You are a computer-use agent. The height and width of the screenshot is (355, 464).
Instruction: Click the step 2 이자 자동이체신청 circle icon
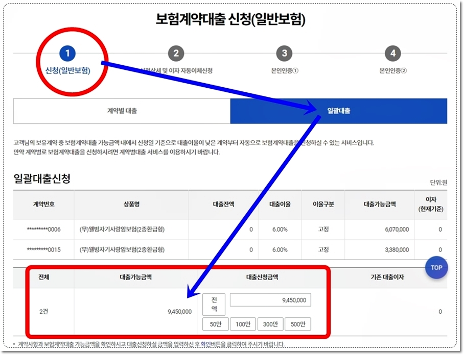tap(176, 53)
